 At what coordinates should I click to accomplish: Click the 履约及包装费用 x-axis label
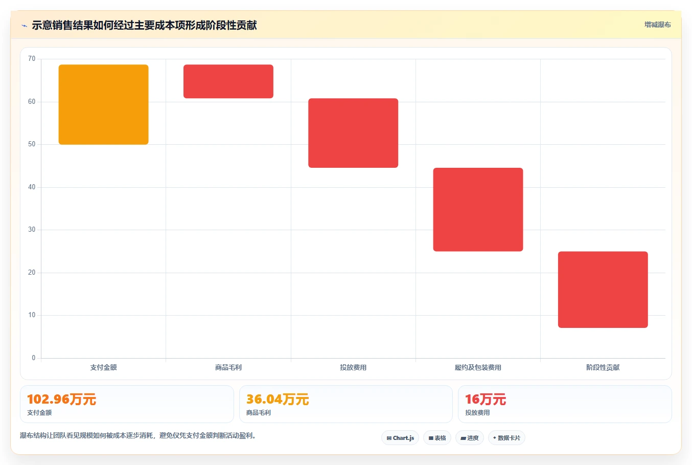click(x=478, y=367)
